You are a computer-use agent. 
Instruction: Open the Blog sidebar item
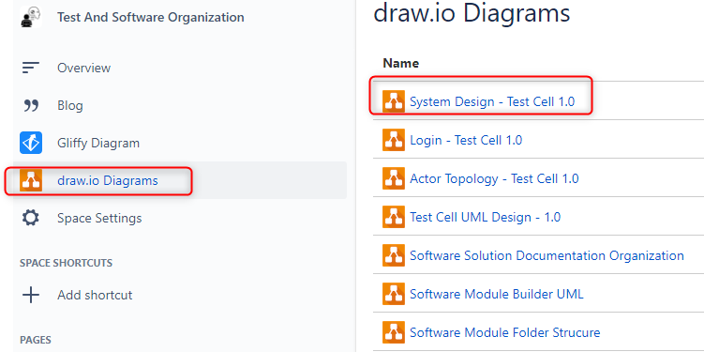70,106
